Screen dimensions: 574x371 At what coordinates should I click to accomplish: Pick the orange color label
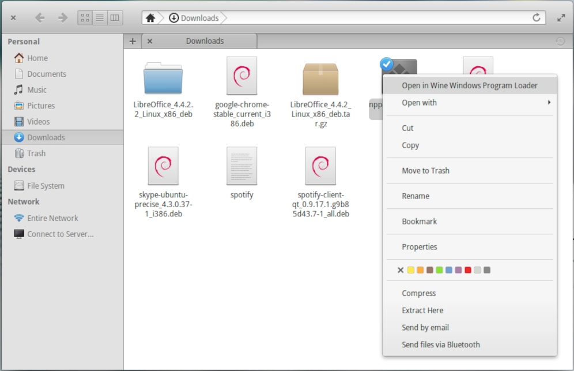pos(420,270)
